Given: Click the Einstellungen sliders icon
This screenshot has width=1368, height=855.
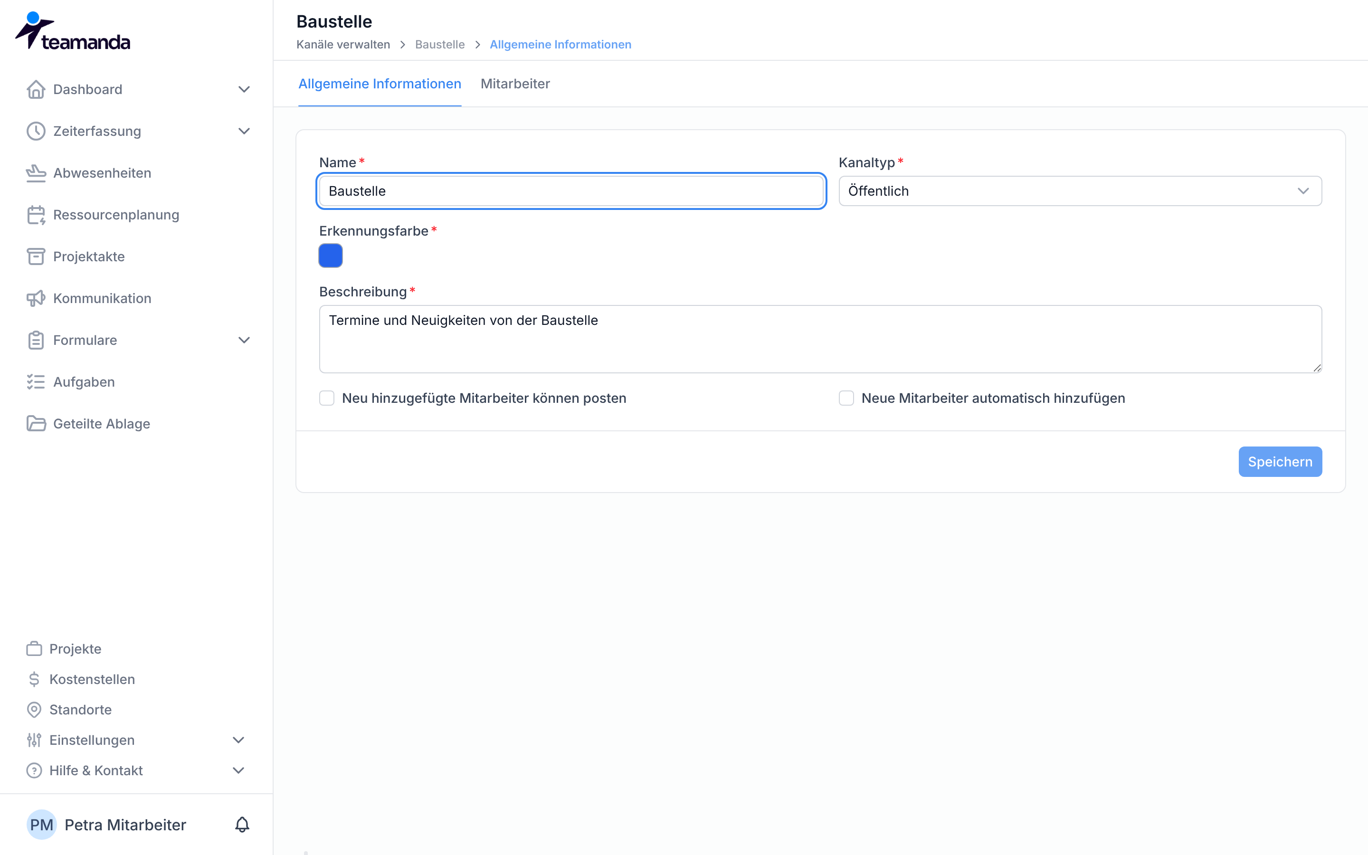Looking at the screenshot, I should click(34, 740).
